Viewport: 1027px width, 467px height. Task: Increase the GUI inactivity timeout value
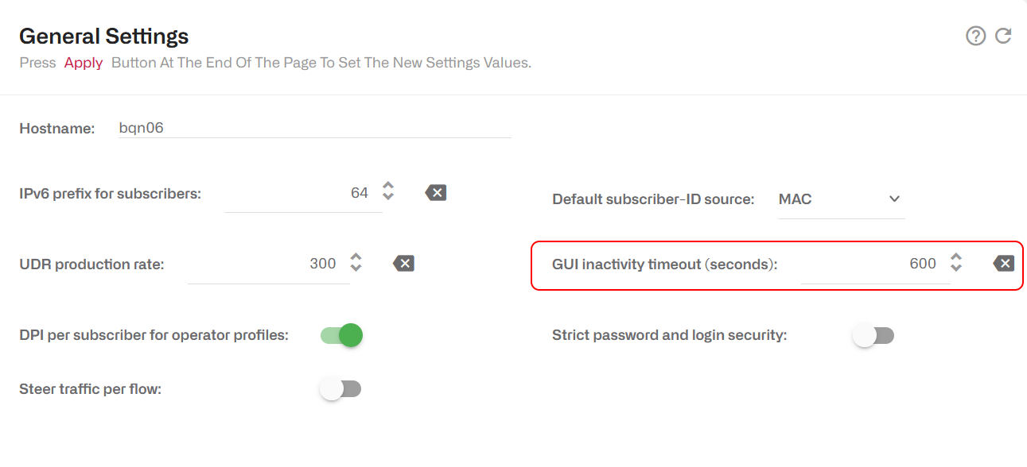tap(955, 258)
